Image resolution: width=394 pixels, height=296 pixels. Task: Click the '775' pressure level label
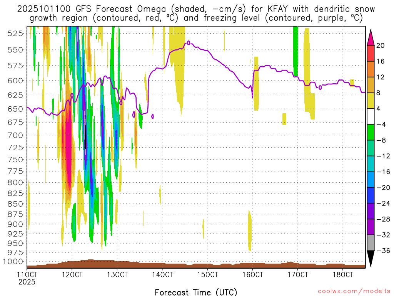[x=15, y=171]
